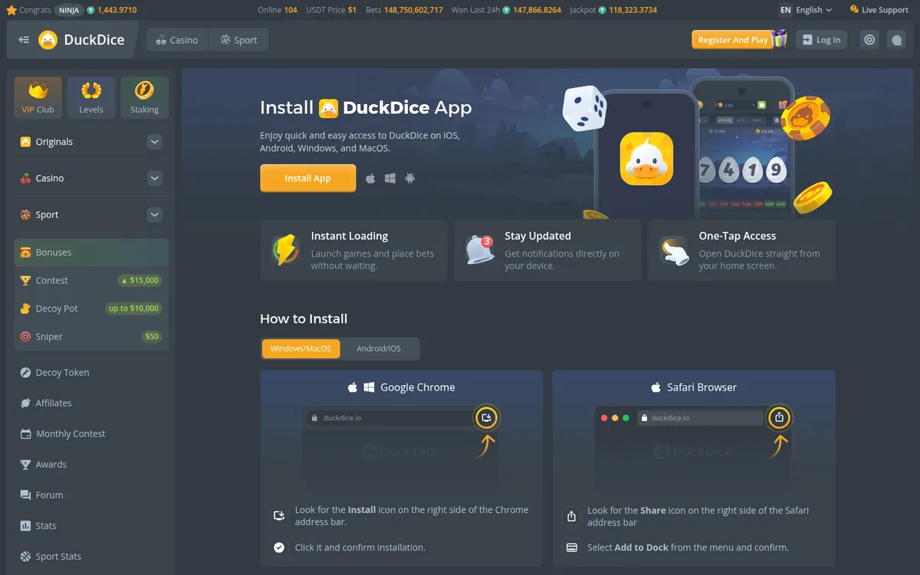
Task: Expand the Originals section chevron
Action: tap(154, 142)
